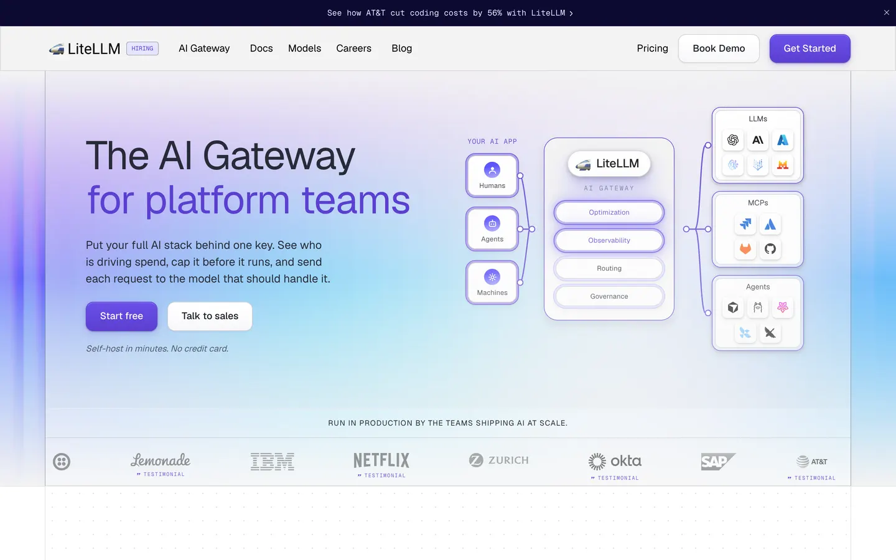Click the purple Get Started button
Screen dimensions: 896x560
[810, 49]
